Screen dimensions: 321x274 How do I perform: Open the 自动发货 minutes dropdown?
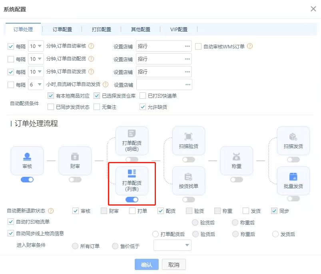36,72
